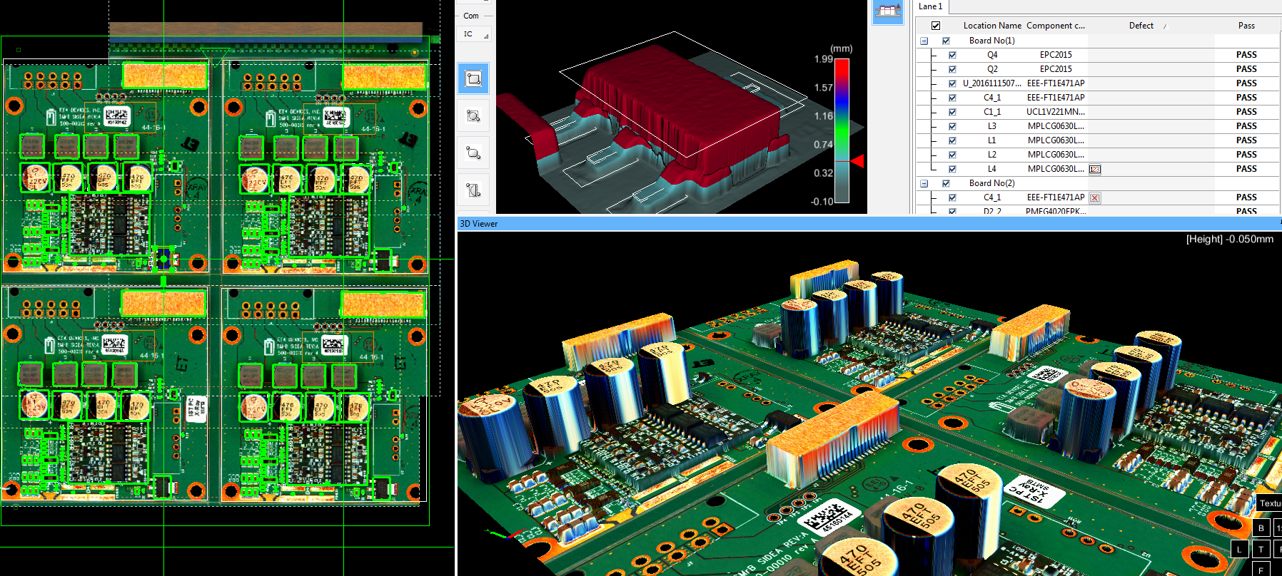Click the PASS result in L3 row
The height and width of the screenshot is (576, 1282).
(x=1246, y=126)
